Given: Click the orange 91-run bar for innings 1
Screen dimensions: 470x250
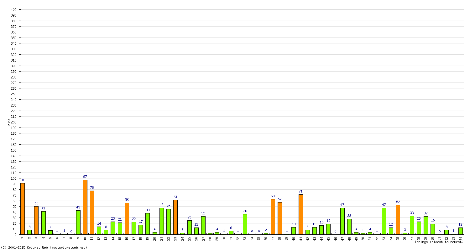Looking at the screenshot, I should coord(23,209).
